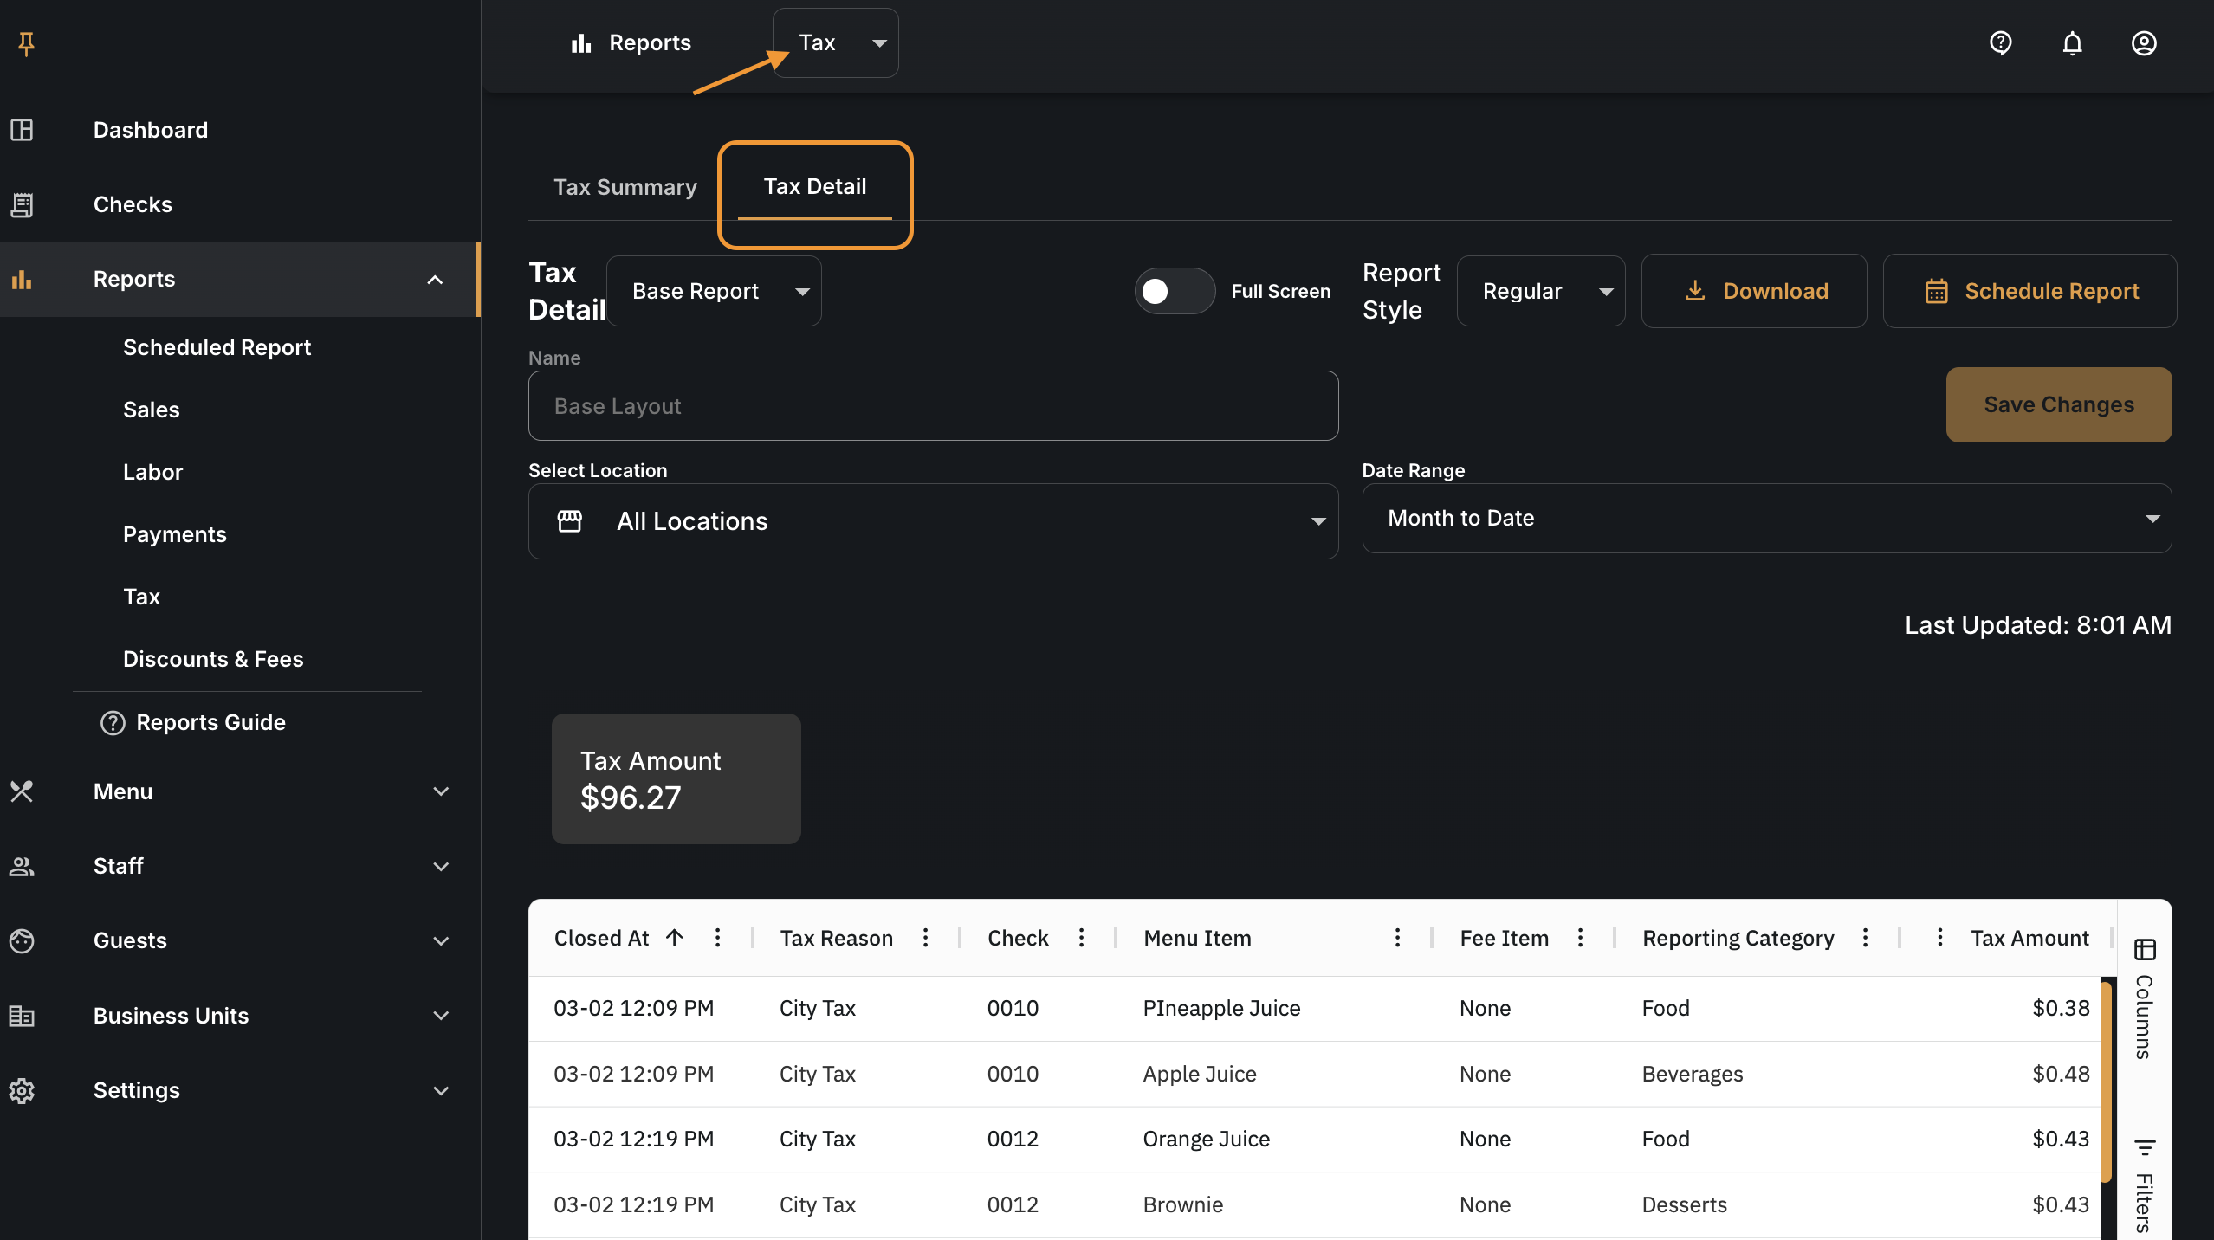Open the All Locations dropdown

click(933, 521)
